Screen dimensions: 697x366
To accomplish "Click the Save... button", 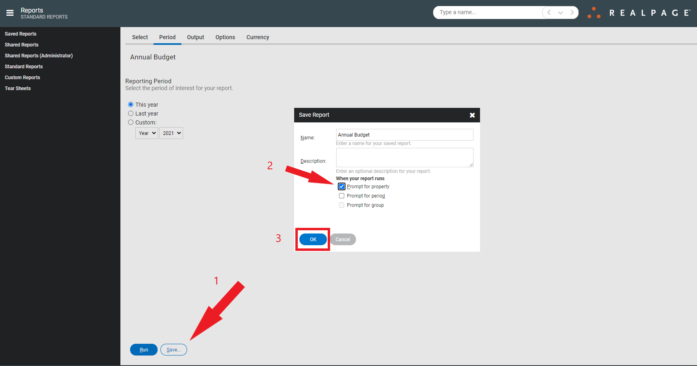I will [x=174, y=350].
